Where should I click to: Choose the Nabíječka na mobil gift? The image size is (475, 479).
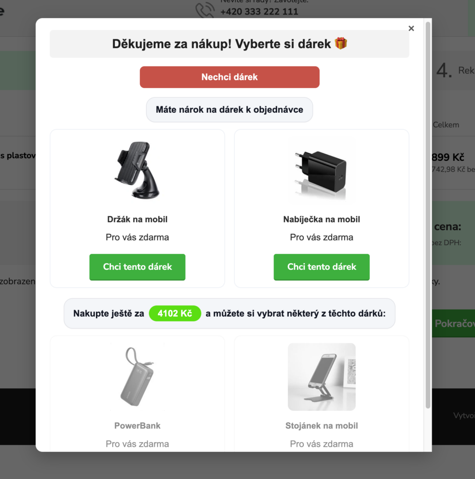coord(322,267)
